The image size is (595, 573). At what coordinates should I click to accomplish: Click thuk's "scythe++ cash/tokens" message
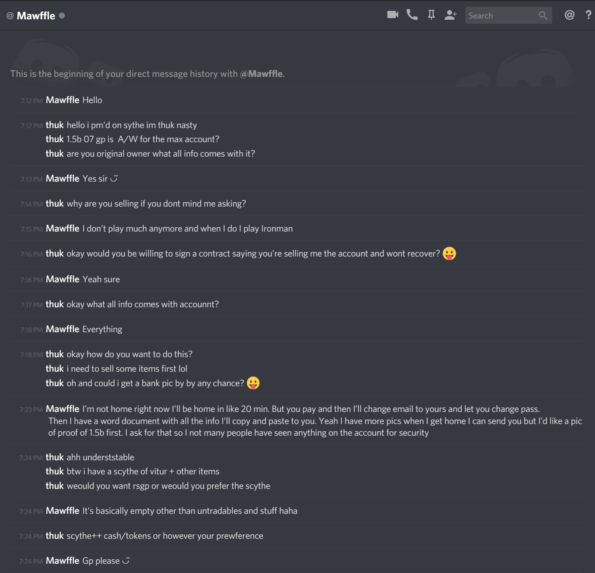coord(165,536)
